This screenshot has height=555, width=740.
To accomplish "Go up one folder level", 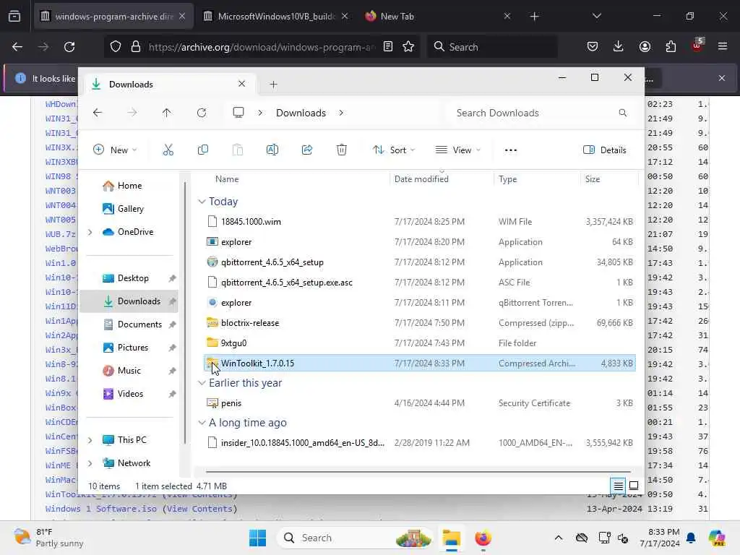I will pos(167,113).
